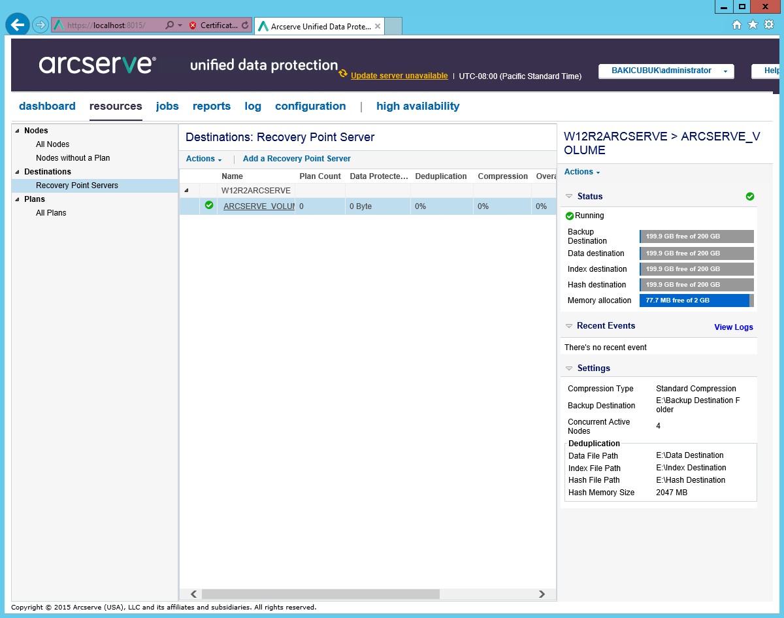Image resolution: width=784 pixels, height=618 pixels.
Task: Click the 2047 MB hash memory value
Action: pyautogui.click(x=672, y=493)
